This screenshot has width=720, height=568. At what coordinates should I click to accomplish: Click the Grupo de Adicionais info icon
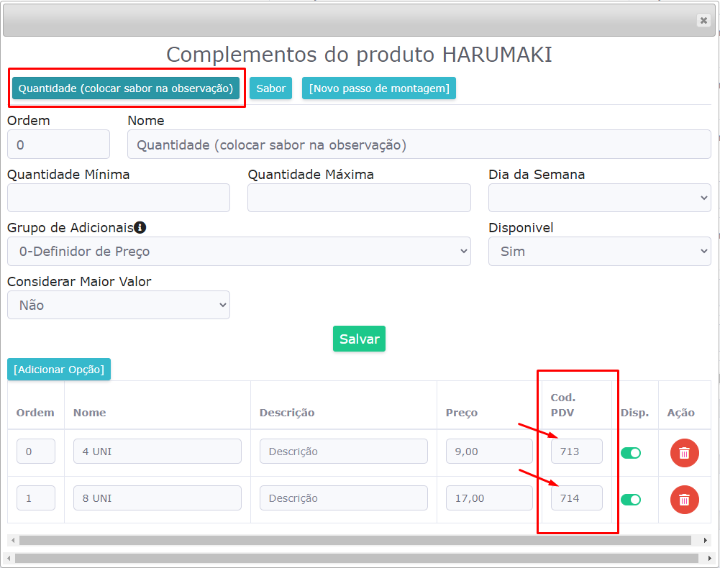[140, 227]
